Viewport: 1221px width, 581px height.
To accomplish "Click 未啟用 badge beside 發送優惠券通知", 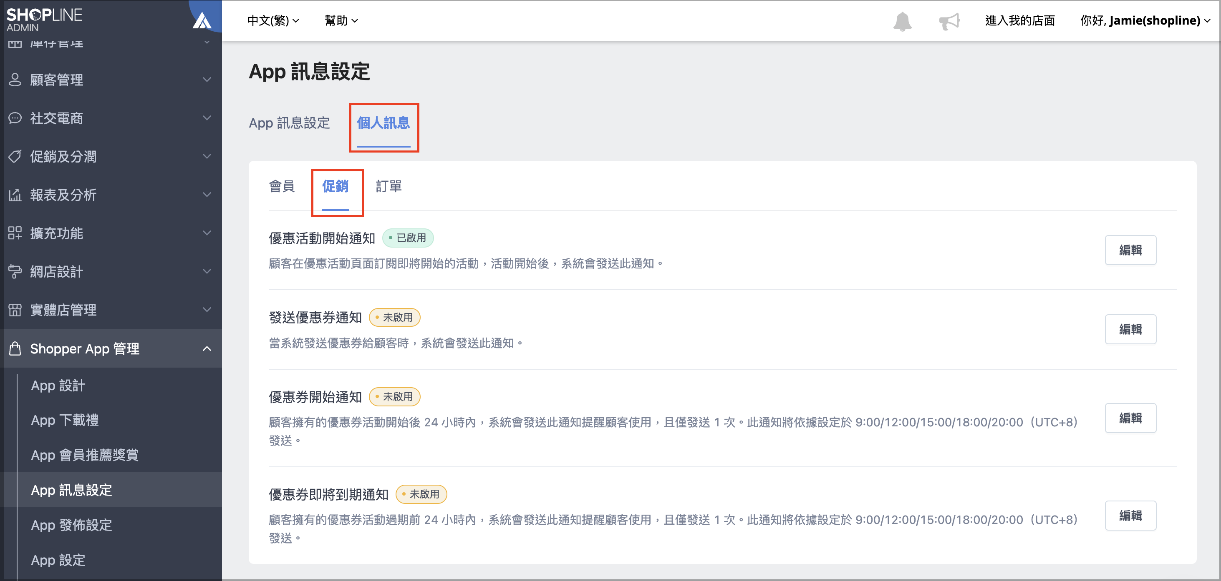I will pos(395,318).
